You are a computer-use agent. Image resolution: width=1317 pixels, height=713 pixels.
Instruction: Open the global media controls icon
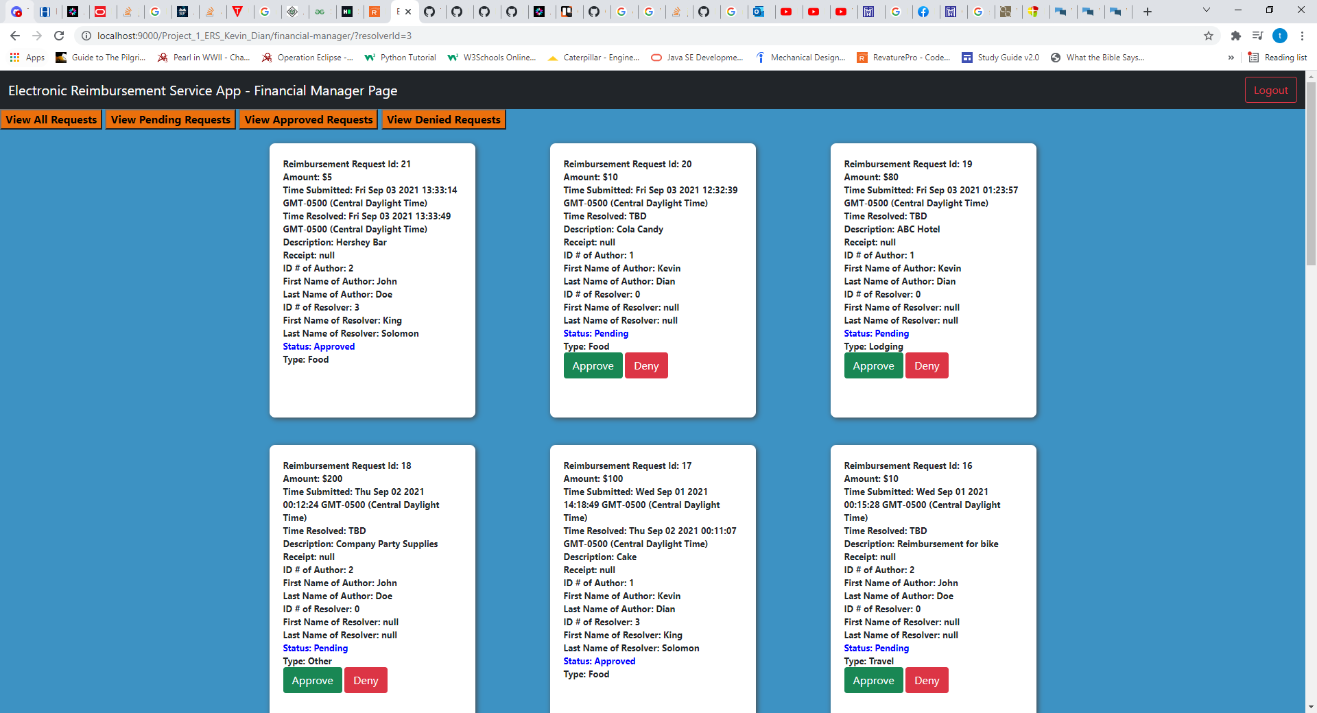tap(1259, 36)
